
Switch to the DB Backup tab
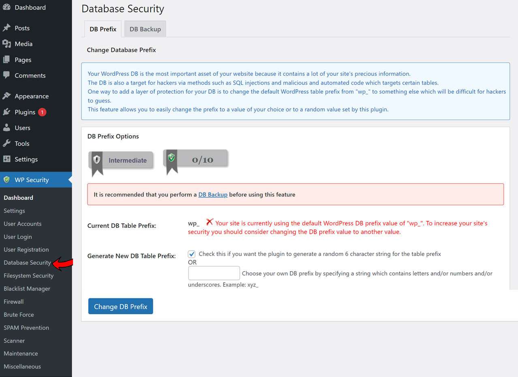pos(145,29)
